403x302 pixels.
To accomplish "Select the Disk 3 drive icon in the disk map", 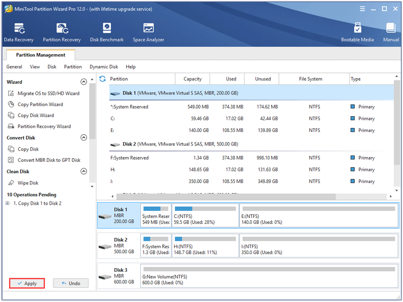I will [105, 277].
